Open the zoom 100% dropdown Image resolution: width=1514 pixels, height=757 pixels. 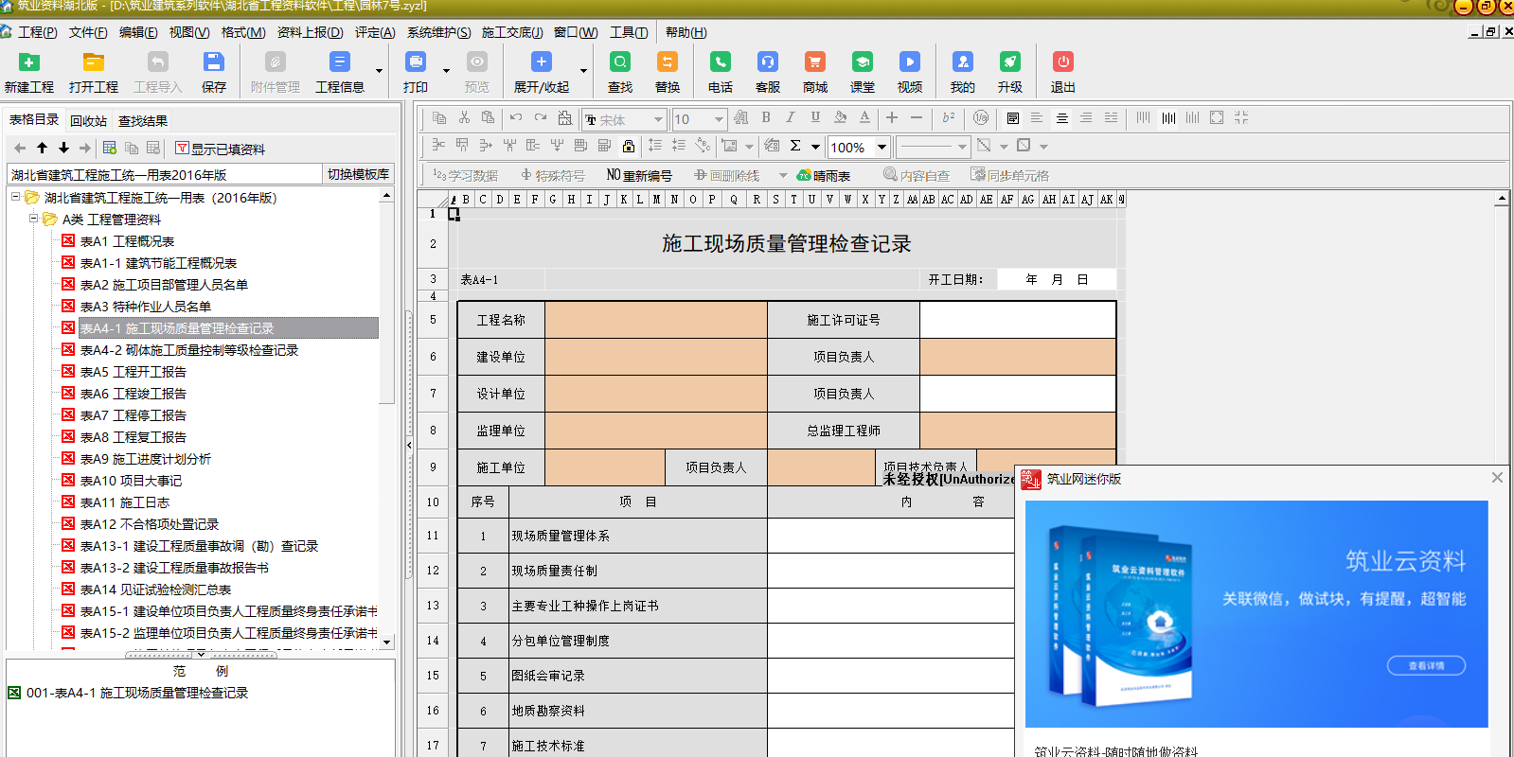tap(882, 147)
